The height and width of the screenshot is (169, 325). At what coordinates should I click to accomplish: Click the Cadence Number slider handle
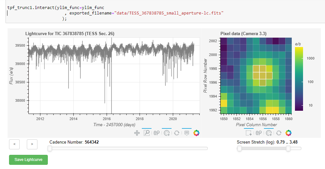tap(50, 148)
